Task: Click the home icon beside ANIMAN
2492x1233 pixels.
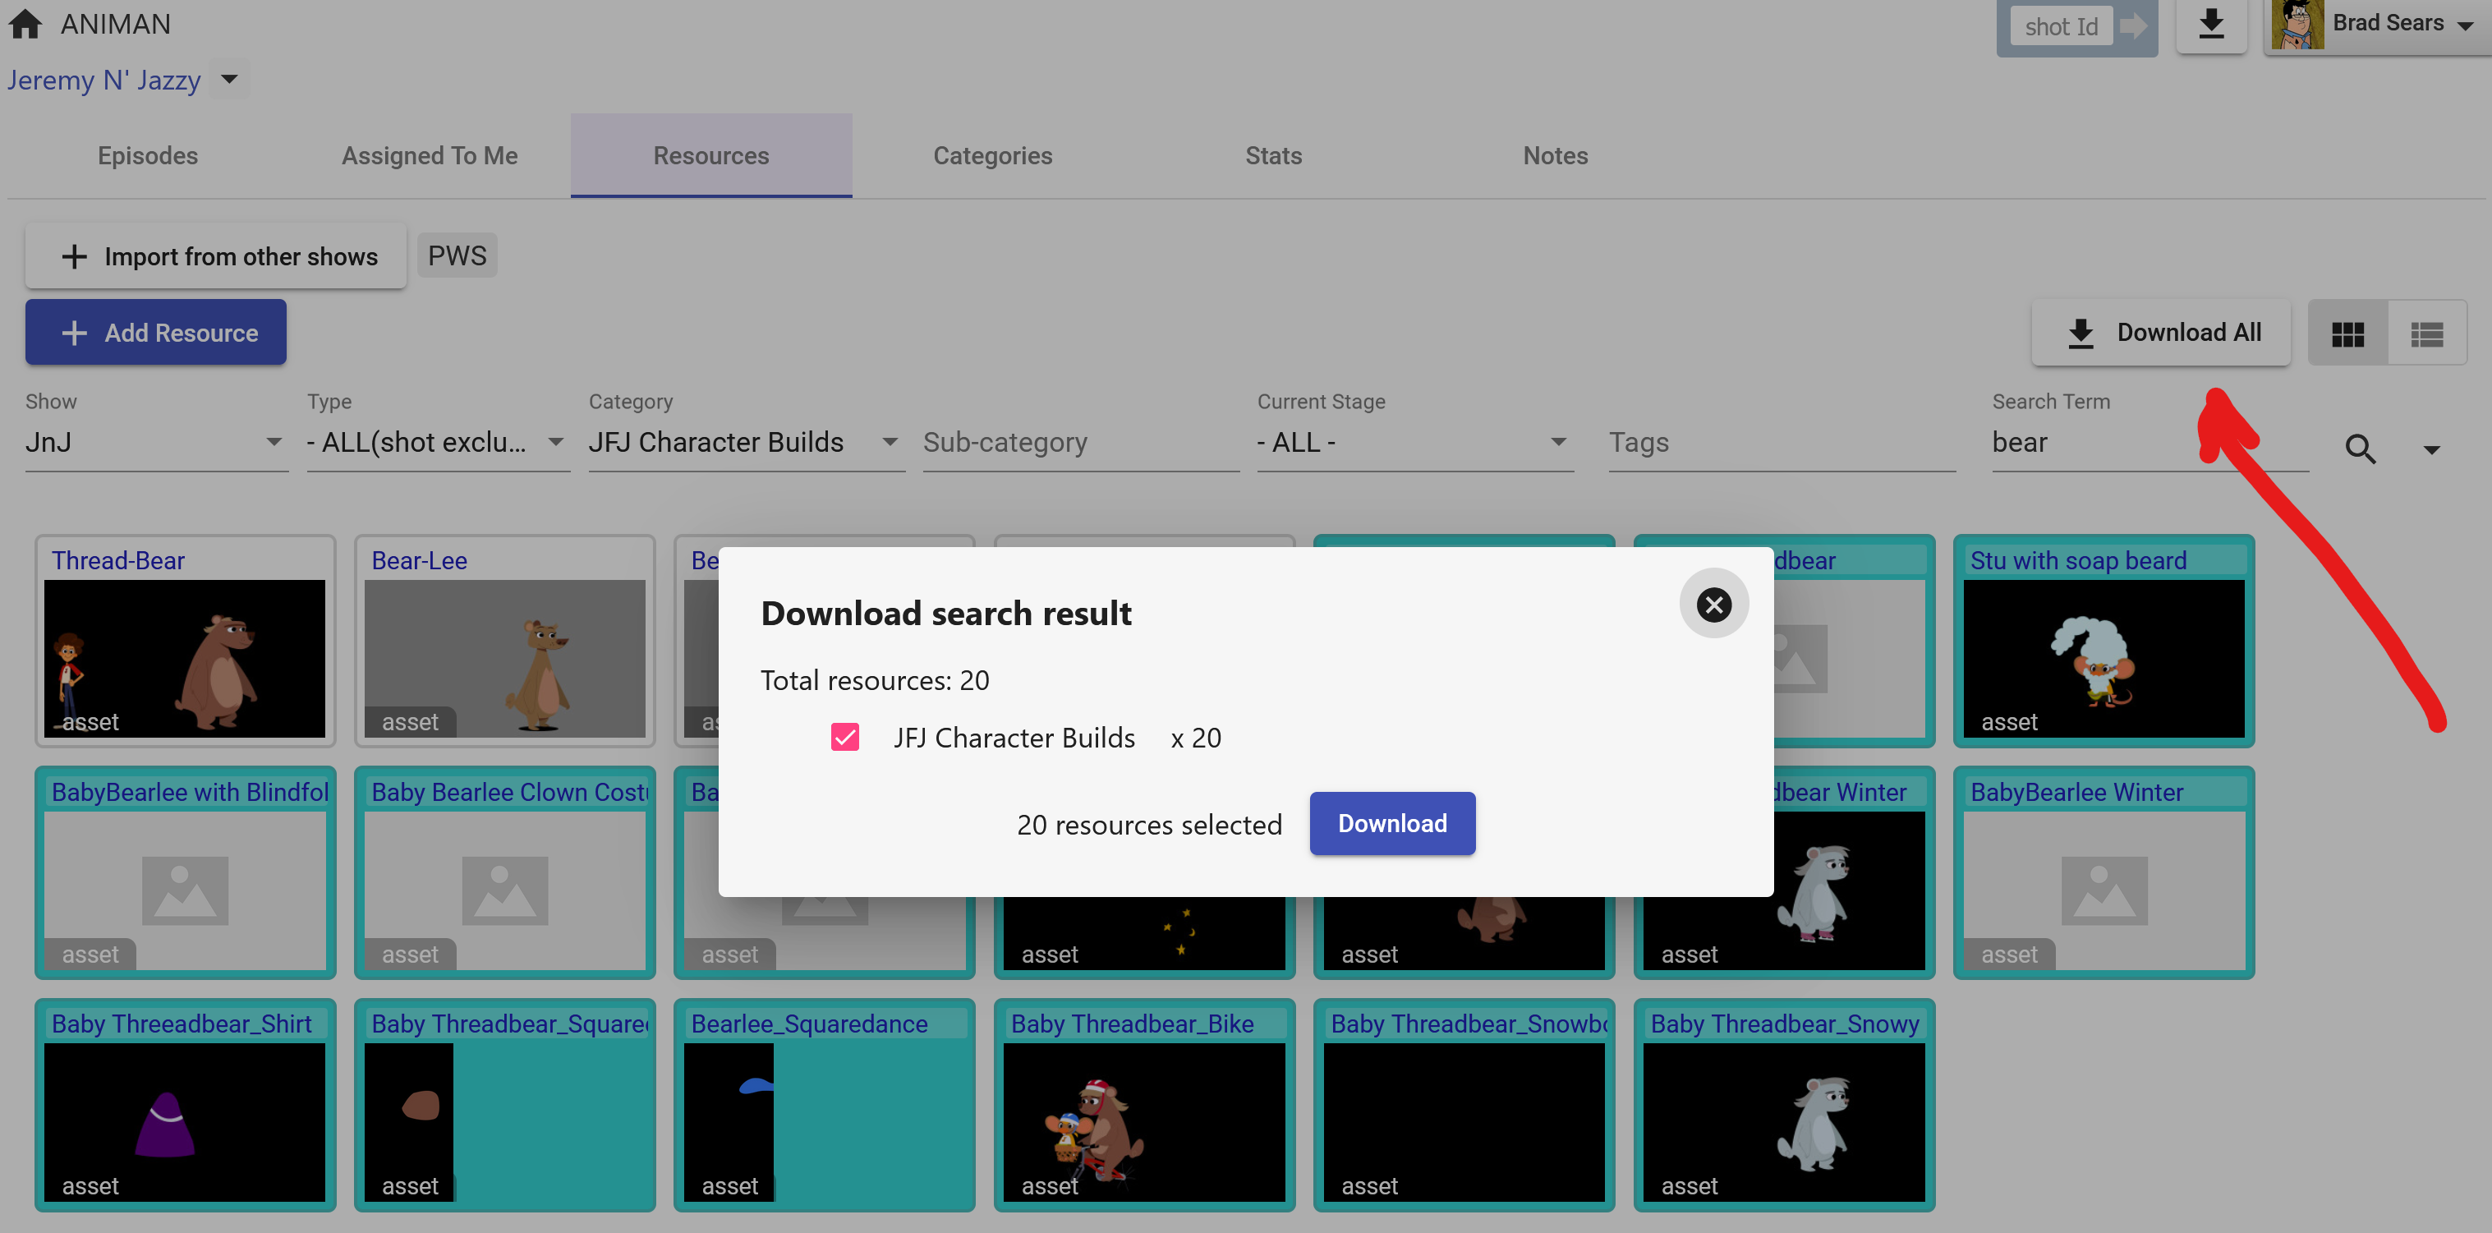Action: click(26, 23)
